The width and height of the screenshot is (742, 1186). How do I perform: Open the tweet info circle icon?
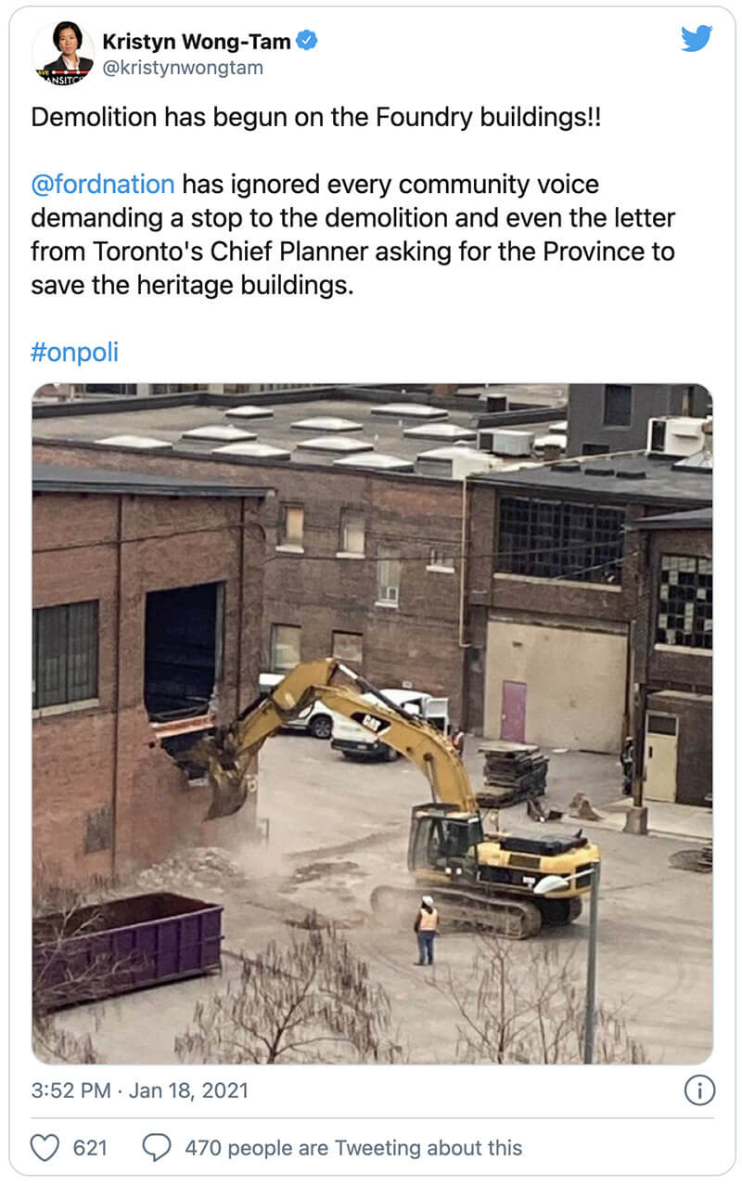pyautogui.click(x=698, y=1089)
